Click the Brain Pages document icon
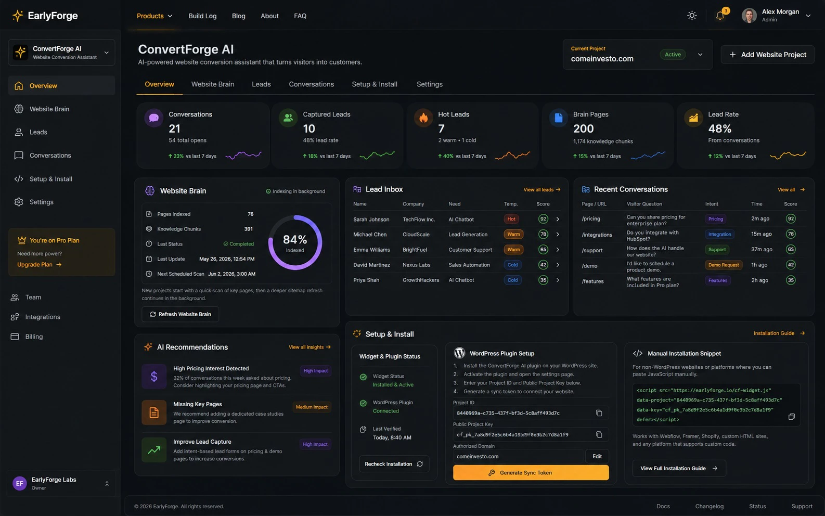The height and width of the screenshot is (516, 825). 559,118
